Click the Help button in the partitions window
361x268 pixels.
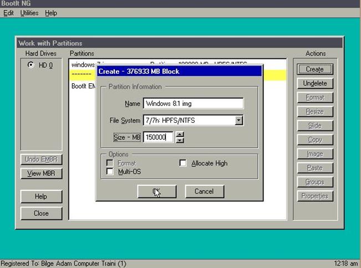(x=41, y=196)
